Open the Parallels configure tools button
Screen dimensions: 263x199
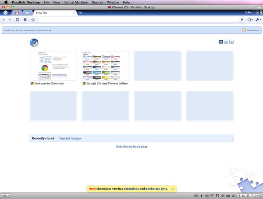(x=243, y=196)
